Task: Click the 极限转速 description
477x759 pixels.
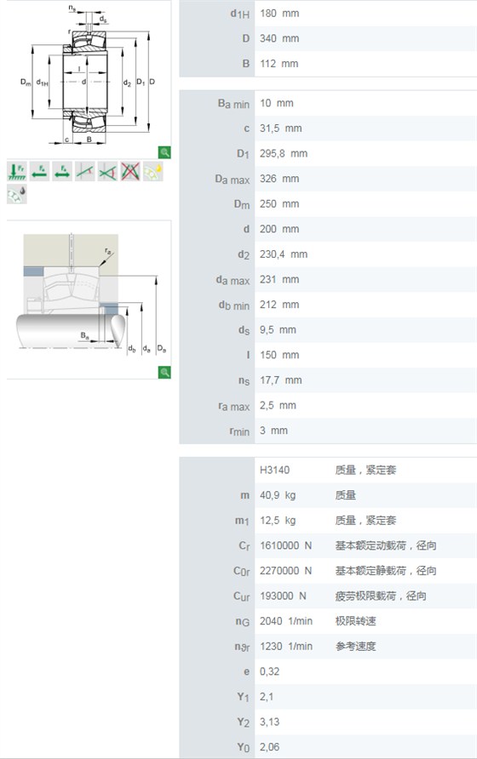Action: tap(355, 621)
